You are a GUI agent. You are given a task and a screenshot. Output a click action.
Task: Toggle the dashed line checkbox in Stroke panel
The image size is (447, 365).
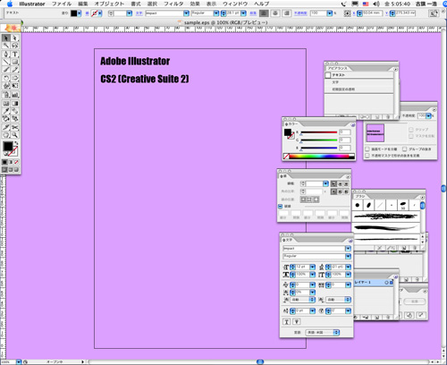pos(281,206)
